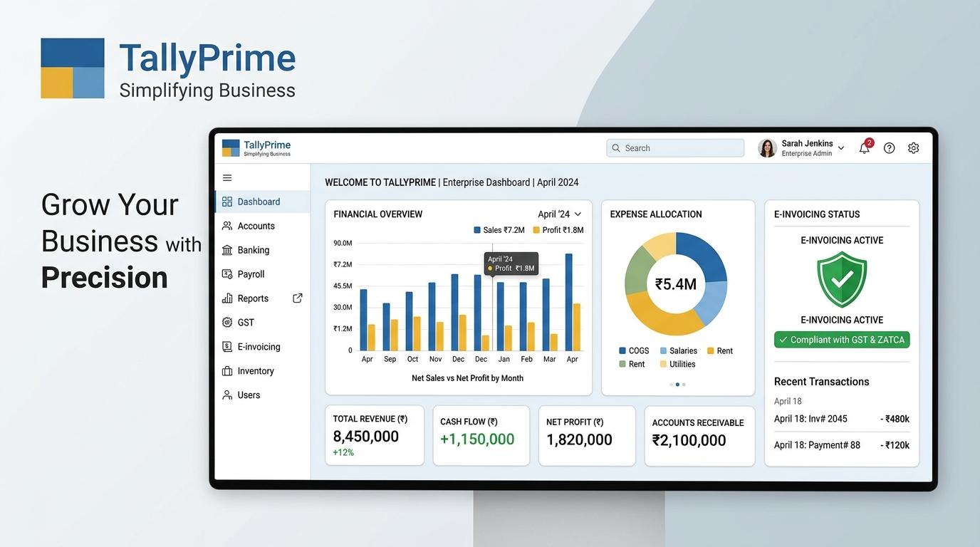
Task: Open Accounts via its sidebar icon
Action: 227,226
